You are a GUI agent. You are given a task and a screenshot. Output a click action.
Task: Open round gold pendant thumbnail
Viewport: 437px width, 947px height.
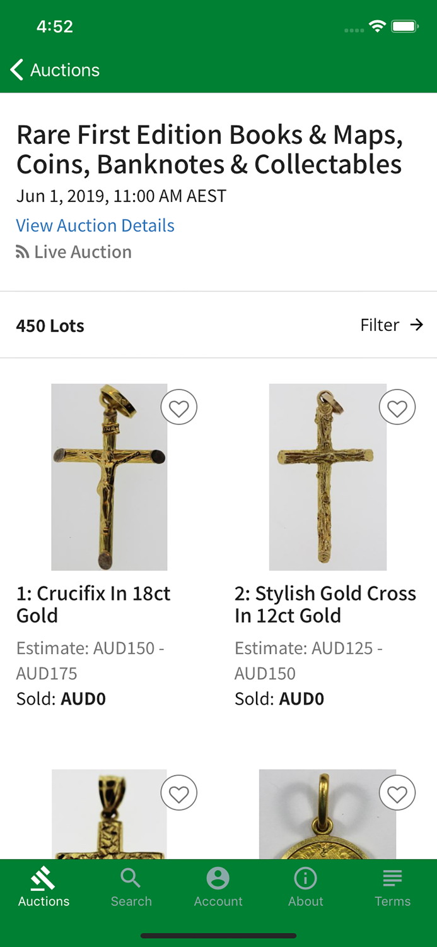327,814
